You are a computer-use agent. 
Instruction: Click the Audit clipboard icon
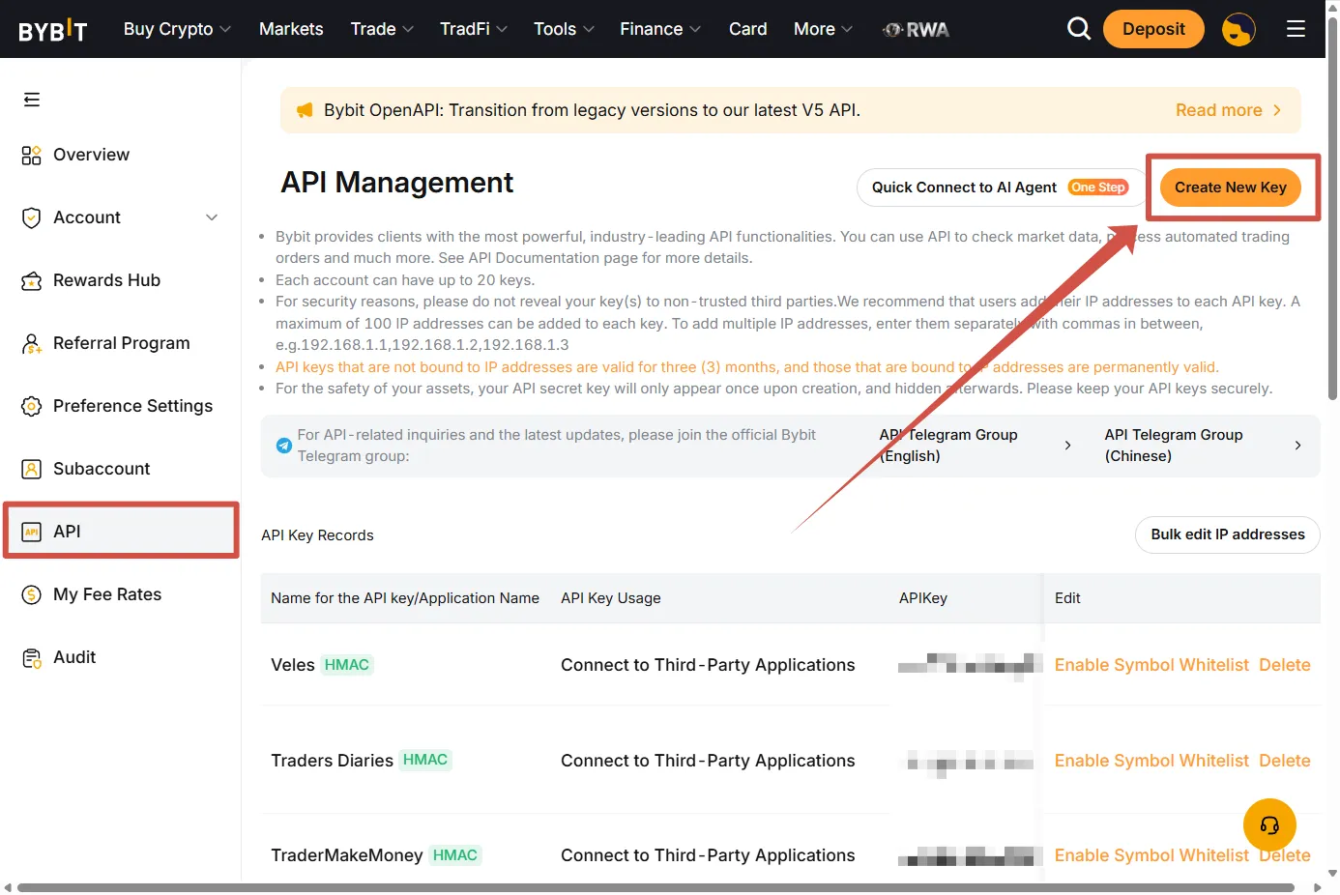[x=32, y=658]
